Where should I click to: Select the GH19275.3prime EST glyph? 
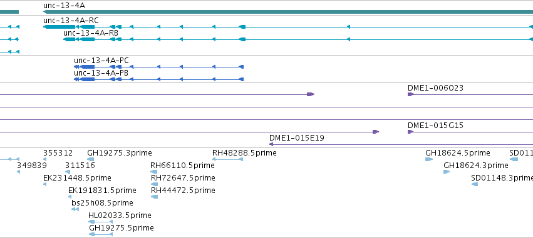pyautogui.click(x=91, y=159)
